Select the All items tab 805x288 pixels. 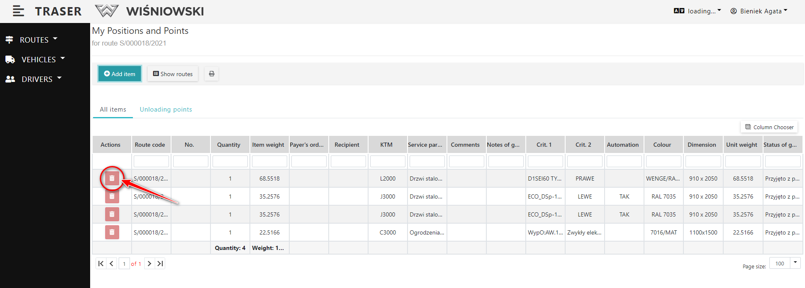[113, 110]
